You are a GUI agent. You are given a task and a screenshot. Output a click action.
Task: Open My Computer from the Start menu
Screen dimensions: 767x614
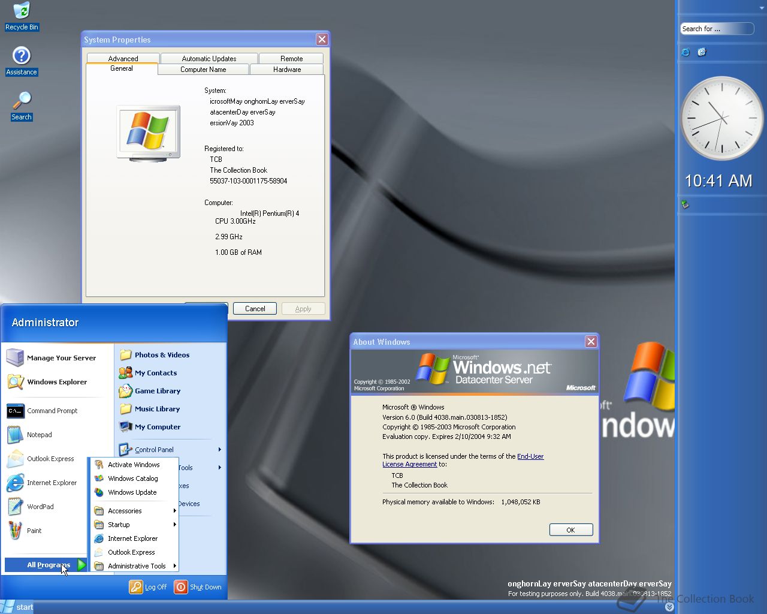150,427
